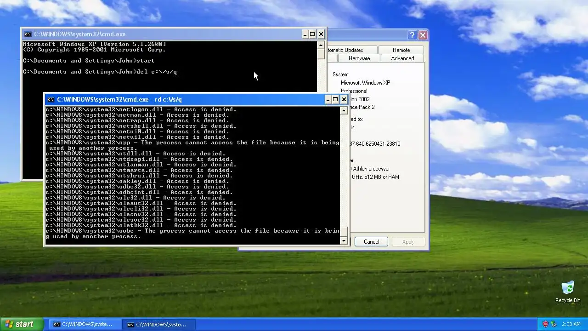Click the 'Athlon processor' text

coord(371,169)
